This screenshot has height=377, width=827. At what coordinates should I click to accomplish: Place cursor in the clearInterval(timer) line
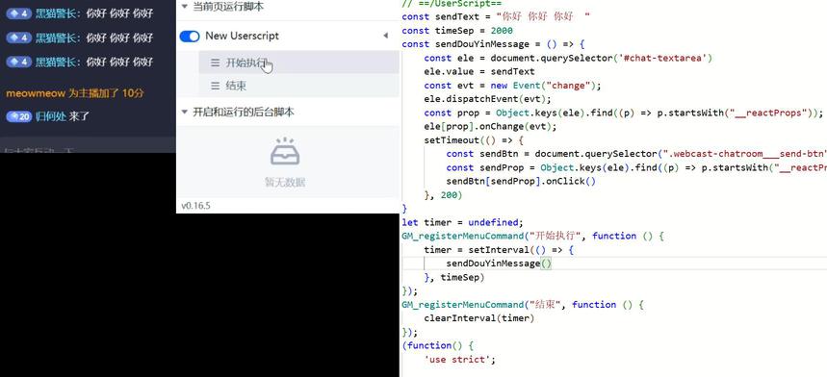pyautogui.click(x=479, y=318)
